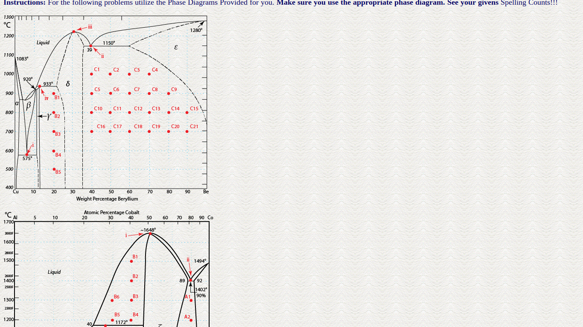Image resolution: width=583 pixels, height=327 pixels.
Task: Click point label B5 in the Cu-Be diagram
Action: click(58, 172)
